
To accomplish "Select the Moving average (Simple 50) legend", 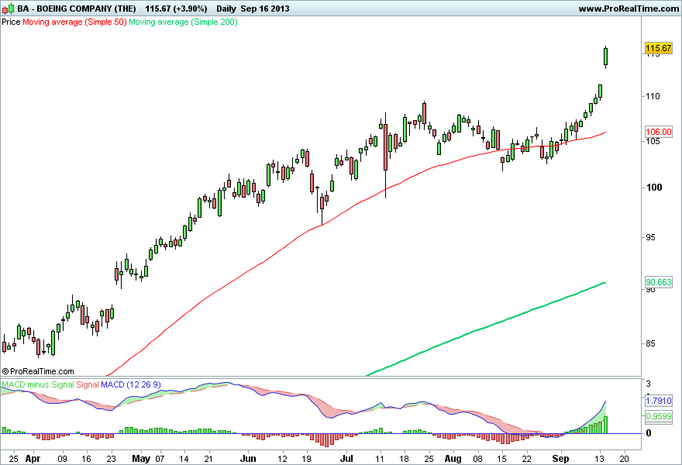I will click(x=74, y=22).
